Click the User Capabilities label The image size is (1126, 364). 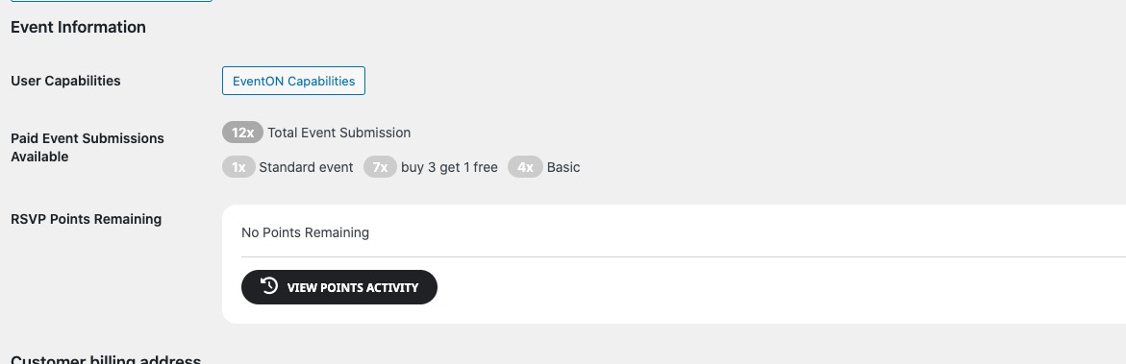pos(65,81)
